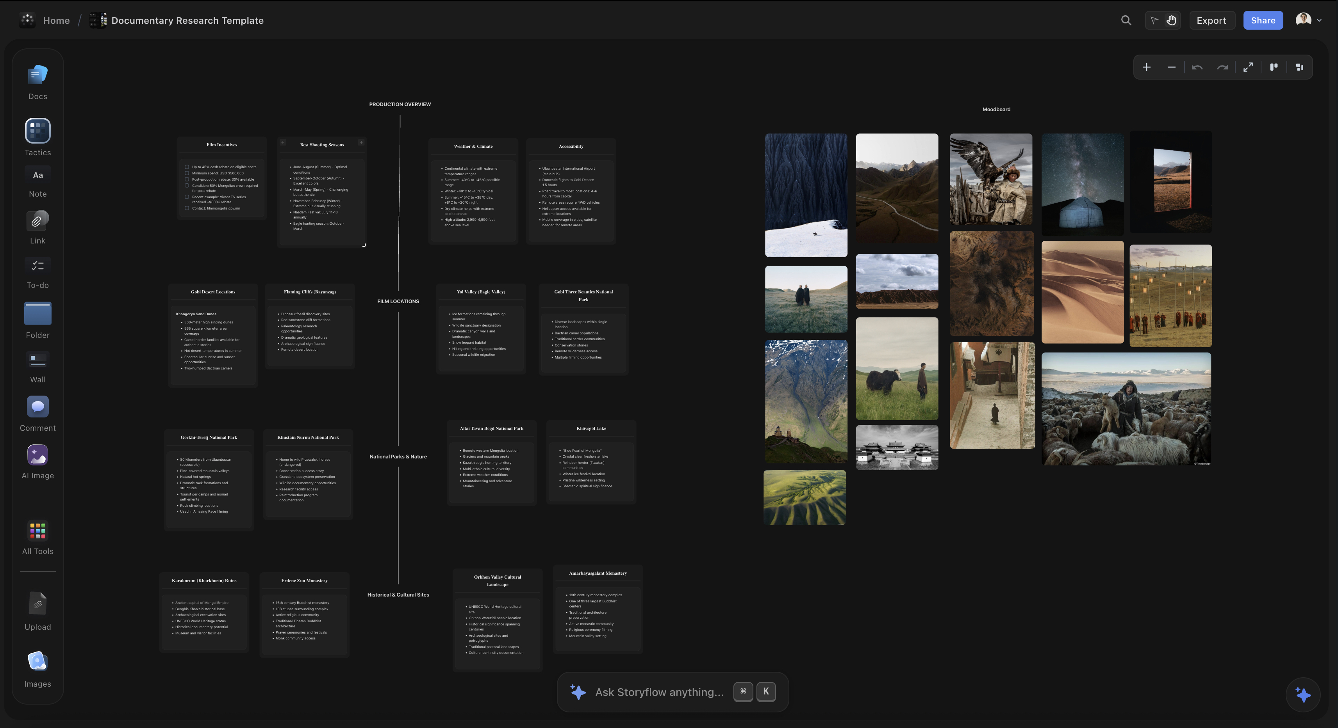The height and width of the screenshot is (728, 1338).
Task: Navigate to Home via the breadcrumb
Action: pyautogui.click(x=55, y=20)
